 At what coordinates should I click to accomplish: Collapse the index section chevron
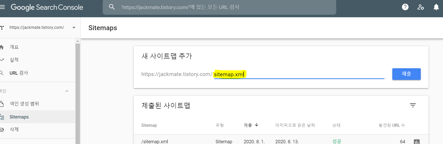67,91
